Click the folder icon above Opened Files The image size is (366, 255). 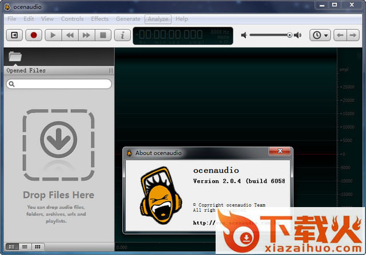coord(15,56)
